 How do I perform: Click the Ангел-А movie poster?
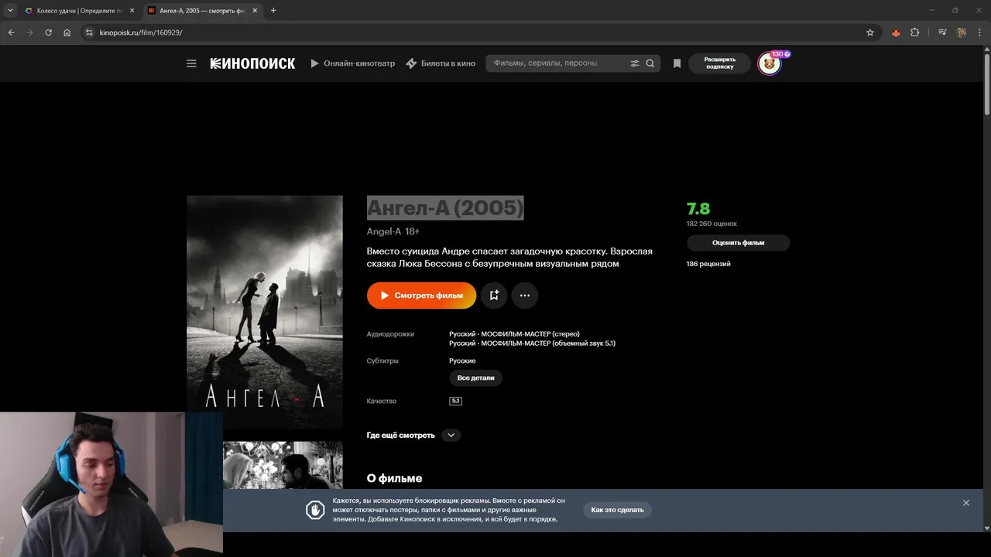[x=265, y=312]
